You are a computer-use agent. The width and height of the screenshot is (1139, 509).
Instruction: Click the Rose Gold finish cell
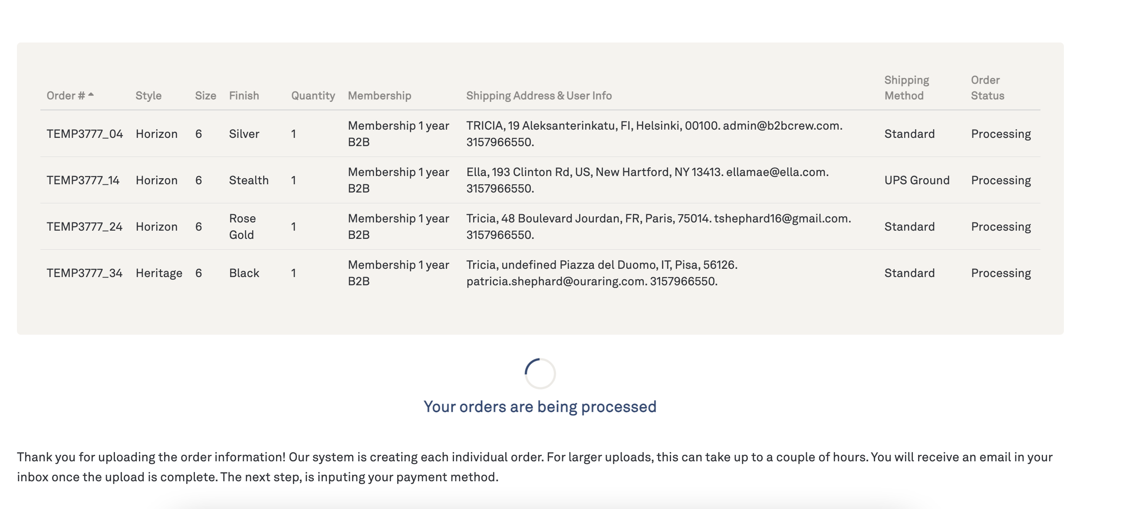pos(242,226)
